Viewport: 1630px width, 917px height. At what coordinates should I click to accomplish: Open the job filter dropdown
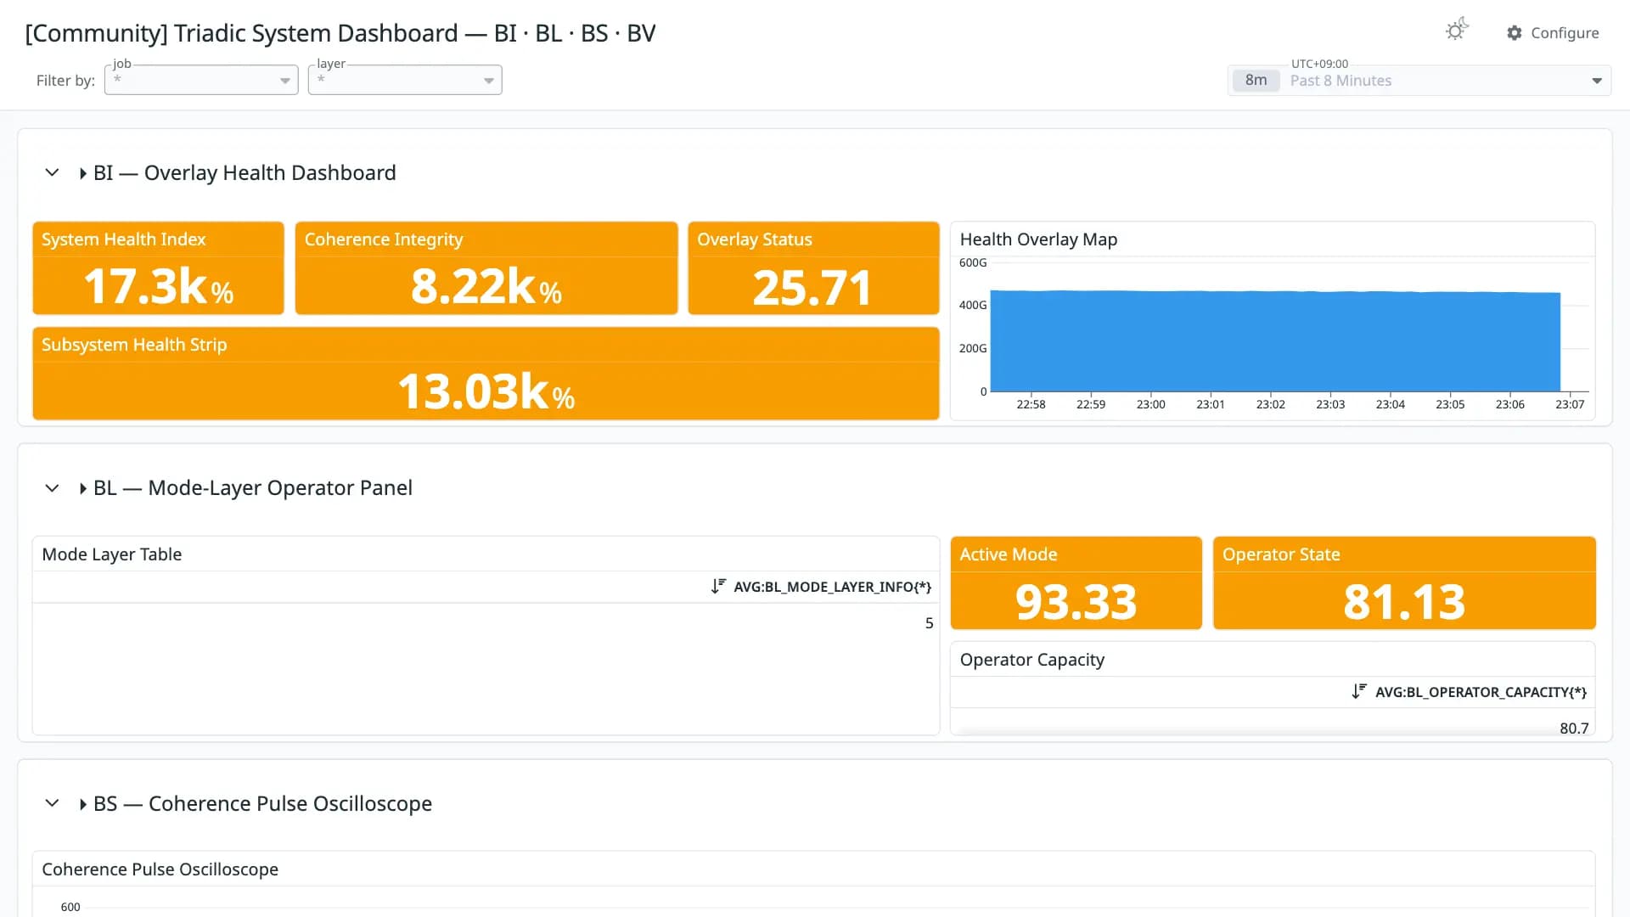201,80
